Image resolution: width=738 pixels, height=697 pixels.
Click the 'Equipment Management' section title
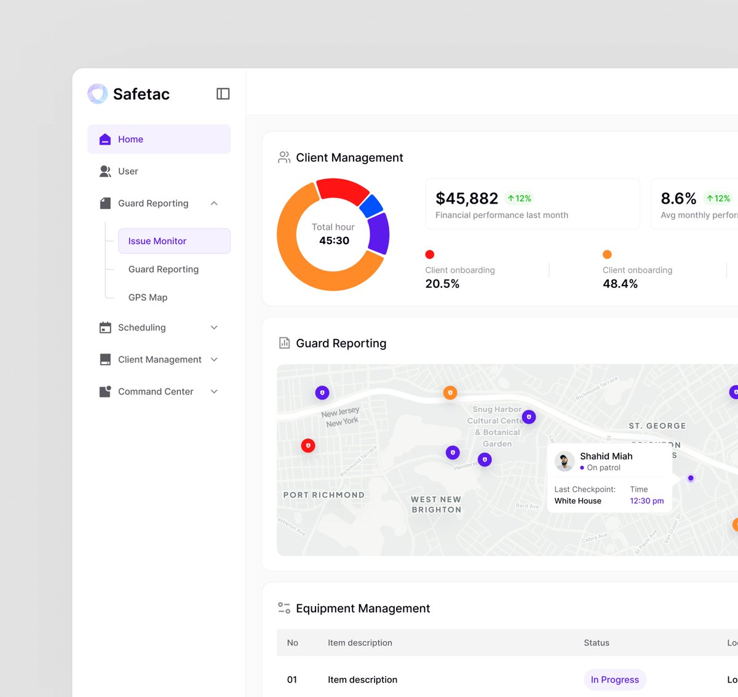(363, 608)
